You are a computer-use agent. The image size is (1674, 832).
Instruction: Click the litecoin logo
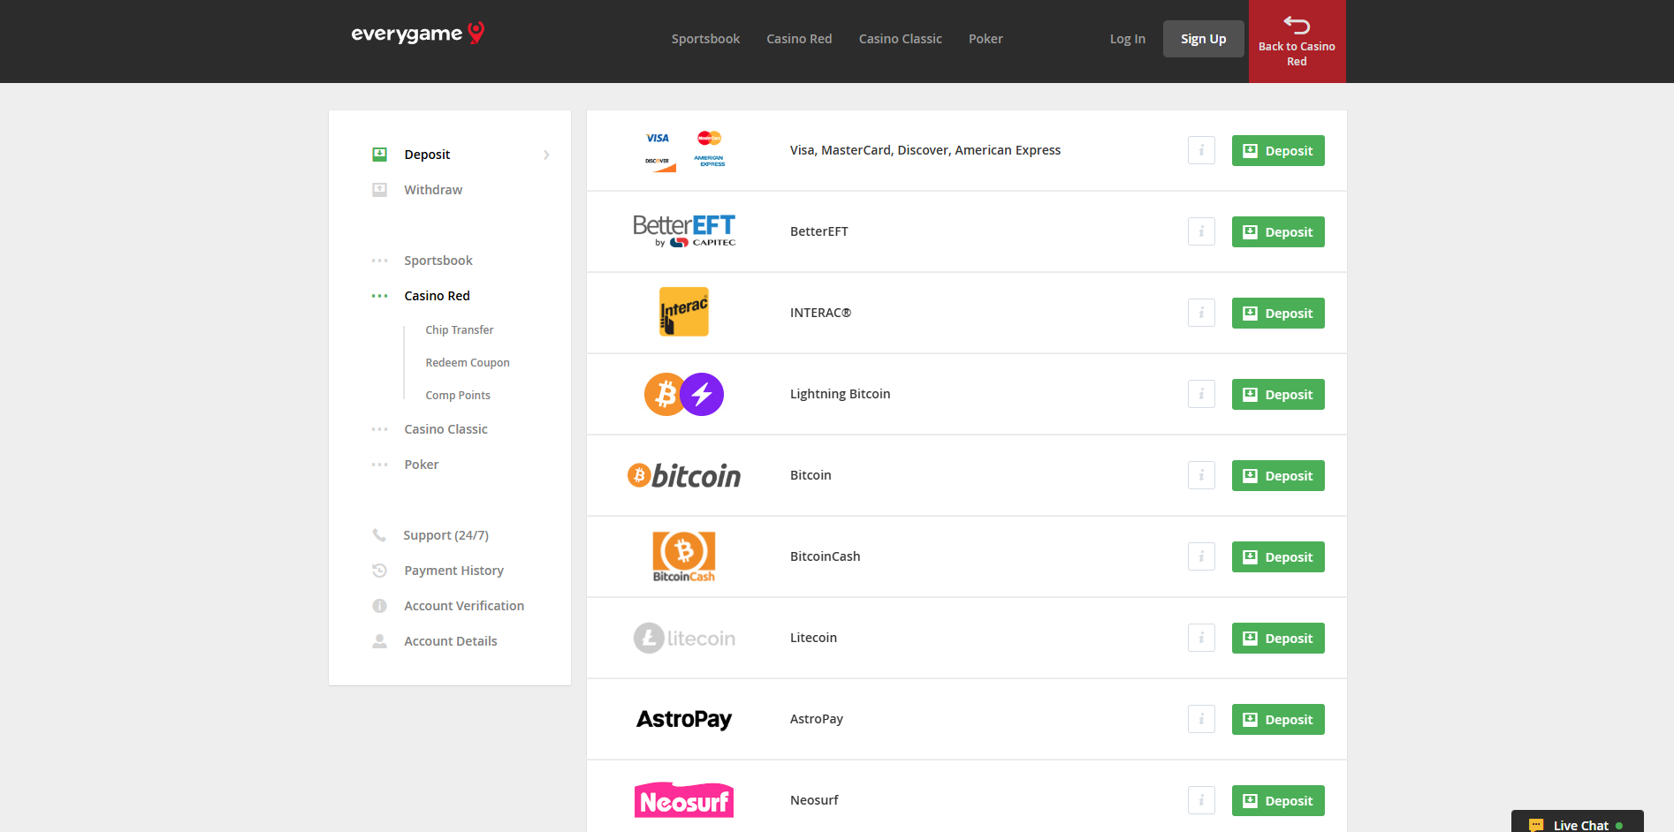[x=684, y=638]
